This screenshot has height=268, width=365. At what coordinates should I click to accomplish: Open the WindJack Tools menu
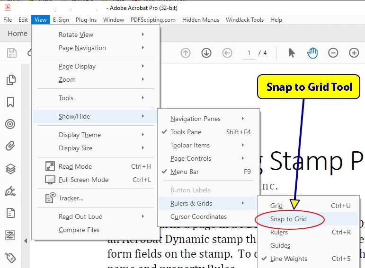click(245, 20)
